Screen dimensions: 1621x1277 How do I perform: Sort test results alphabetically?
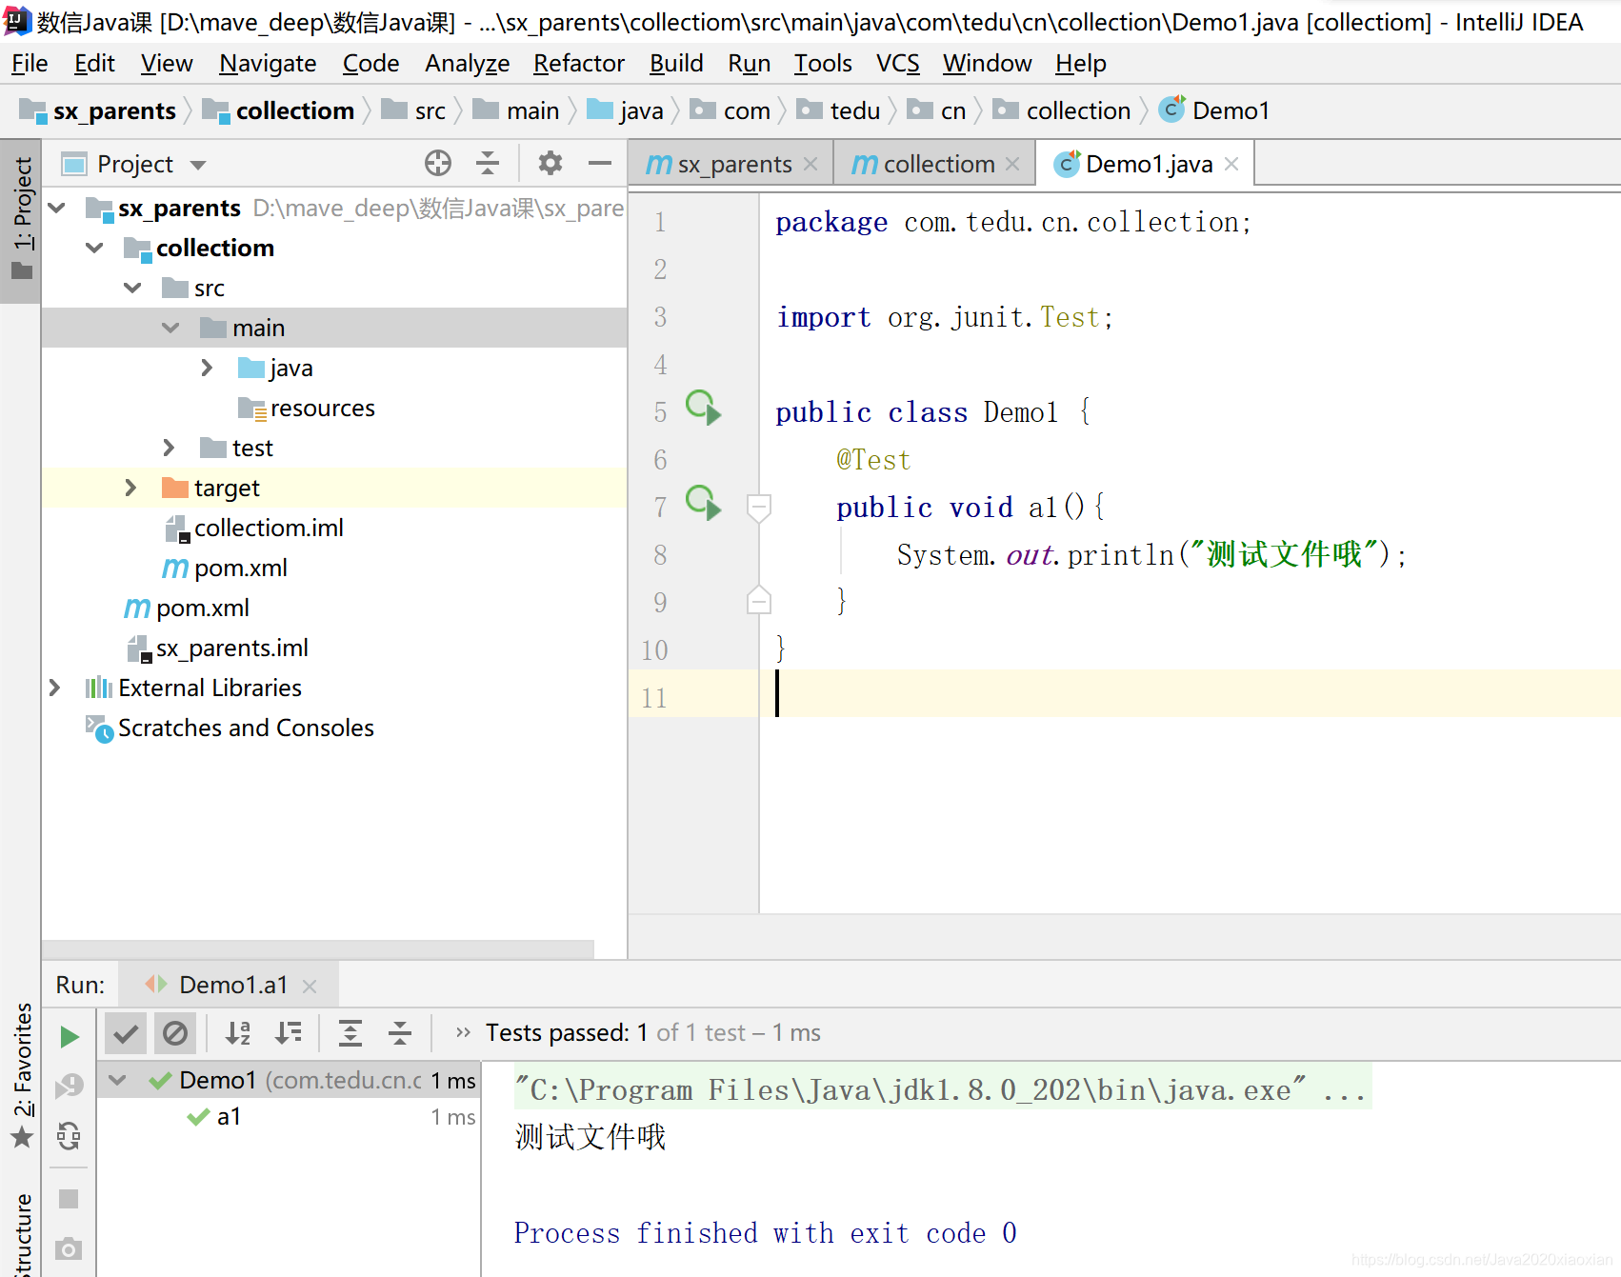[238, 1033]
